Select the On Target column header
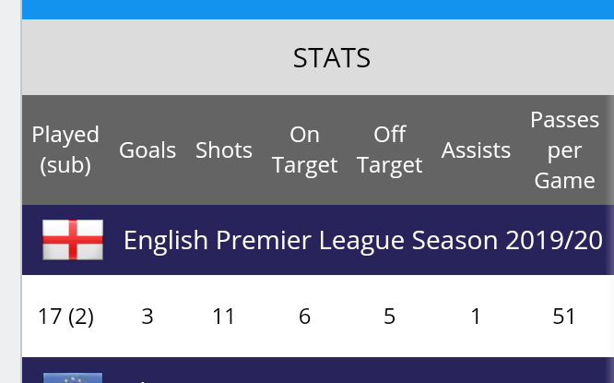The image size is (614, 383). coord(305,150)
